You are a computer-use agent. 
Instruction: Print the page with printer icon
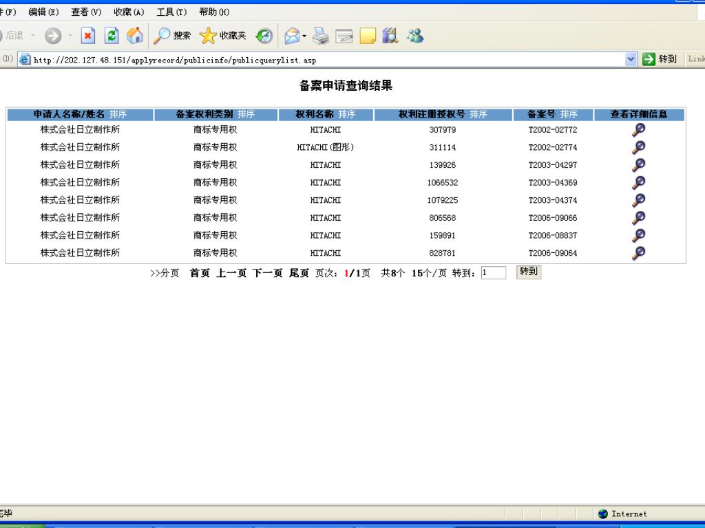(321, 36)
